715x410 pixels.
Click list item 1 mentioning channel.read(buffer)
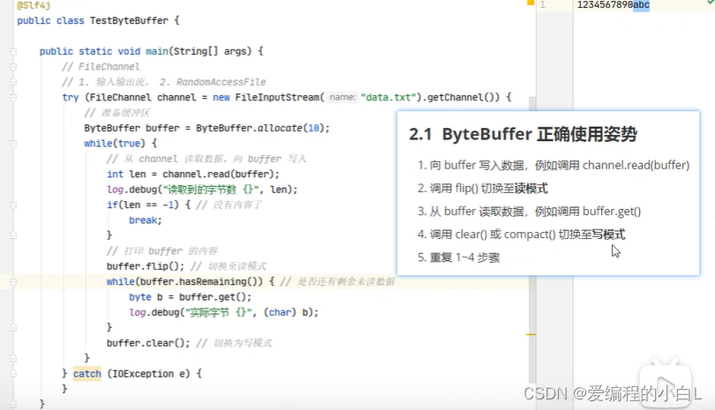[x=553, y=165]
